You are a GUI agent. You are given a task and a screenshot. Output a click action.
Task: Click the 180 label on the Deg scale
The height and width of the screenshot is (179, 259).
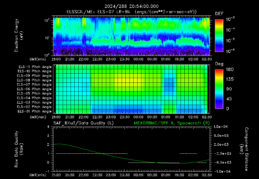[x=230, y=70]
